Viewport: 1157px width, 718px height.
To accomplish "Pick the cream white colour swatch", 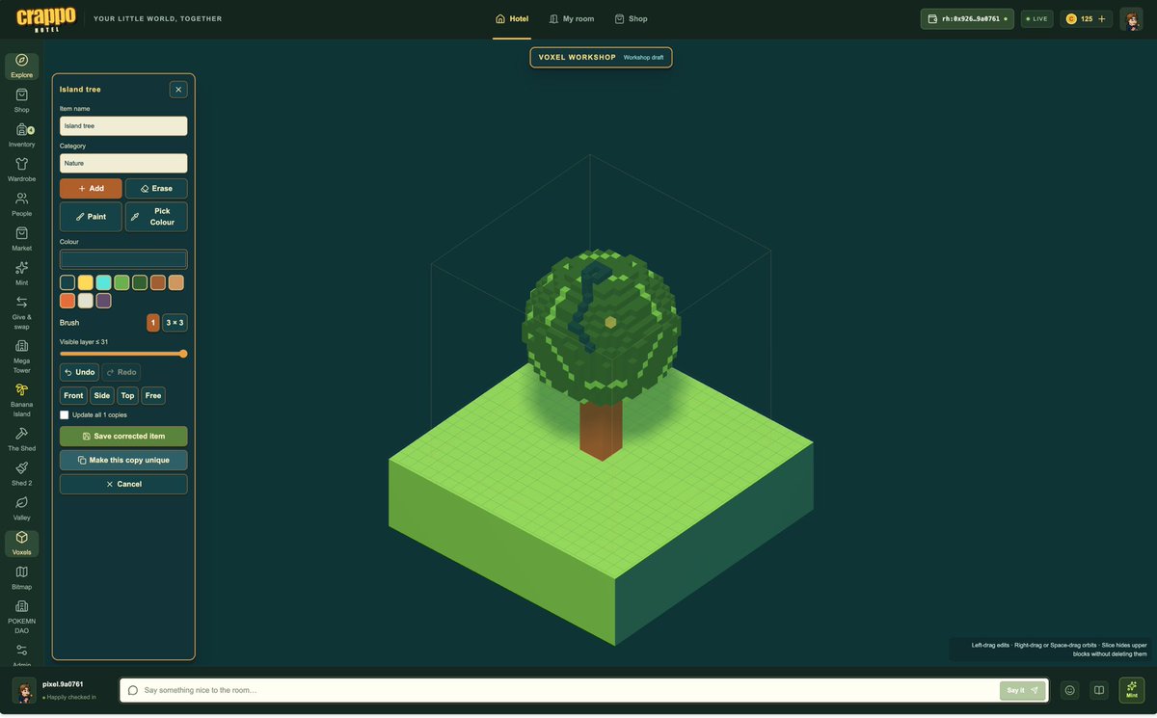I will [86, 301].
